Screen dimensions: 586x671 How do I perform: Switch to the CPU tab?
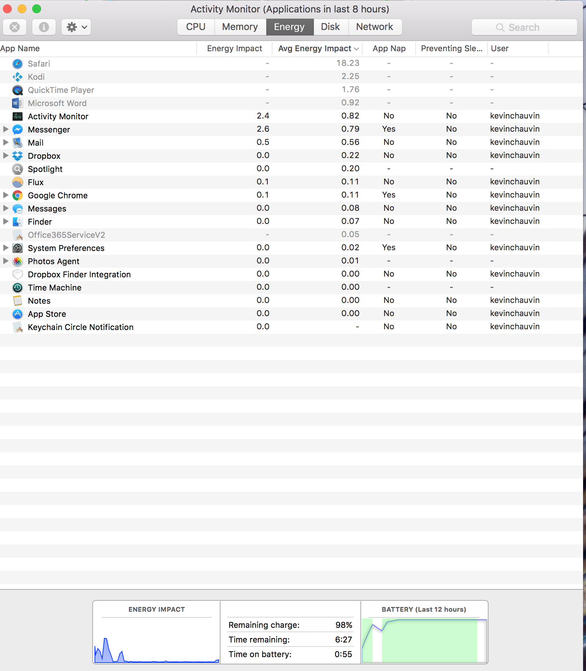click(196, 27)
